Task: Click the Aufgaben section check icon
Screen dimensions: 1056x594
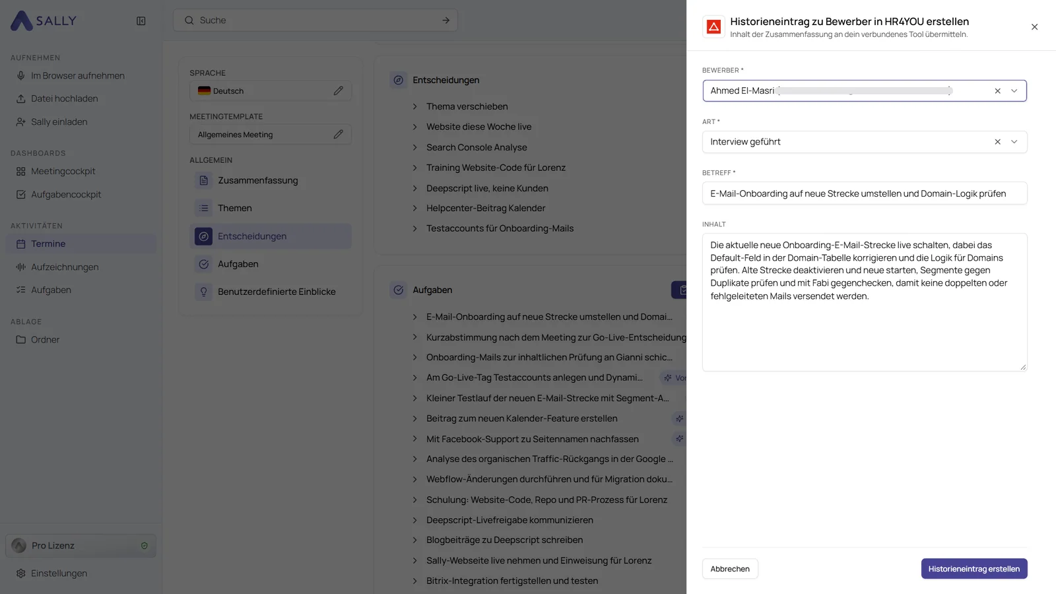Action: point(399,290)
